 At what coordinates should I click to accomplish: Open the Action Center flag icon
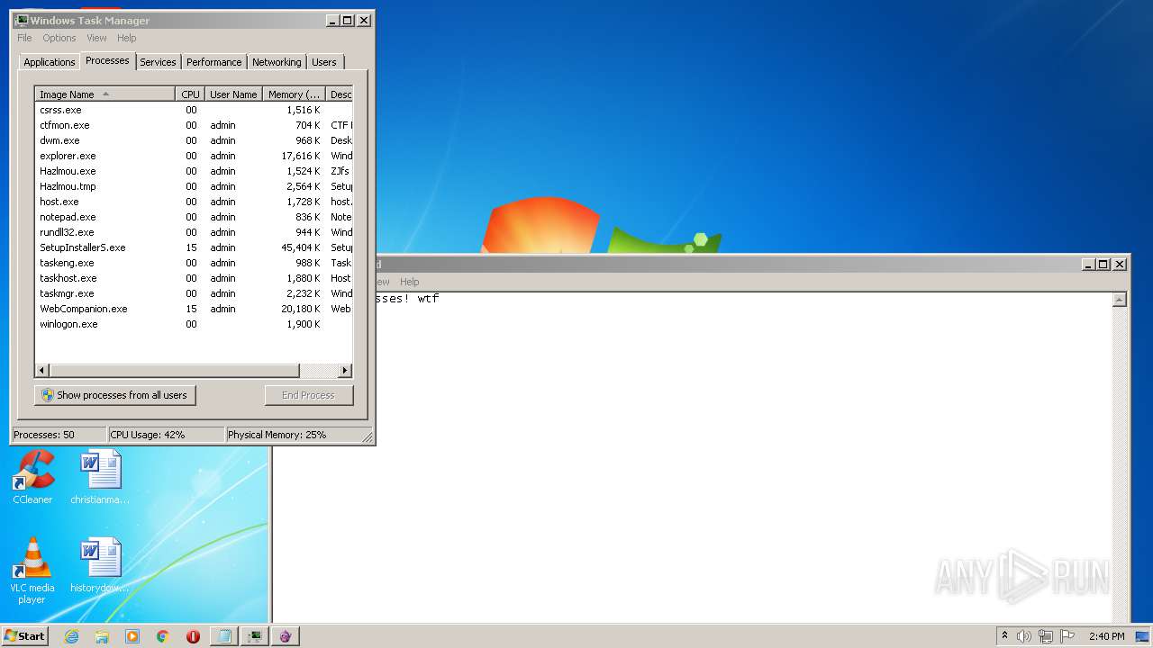click(1067, 636)
